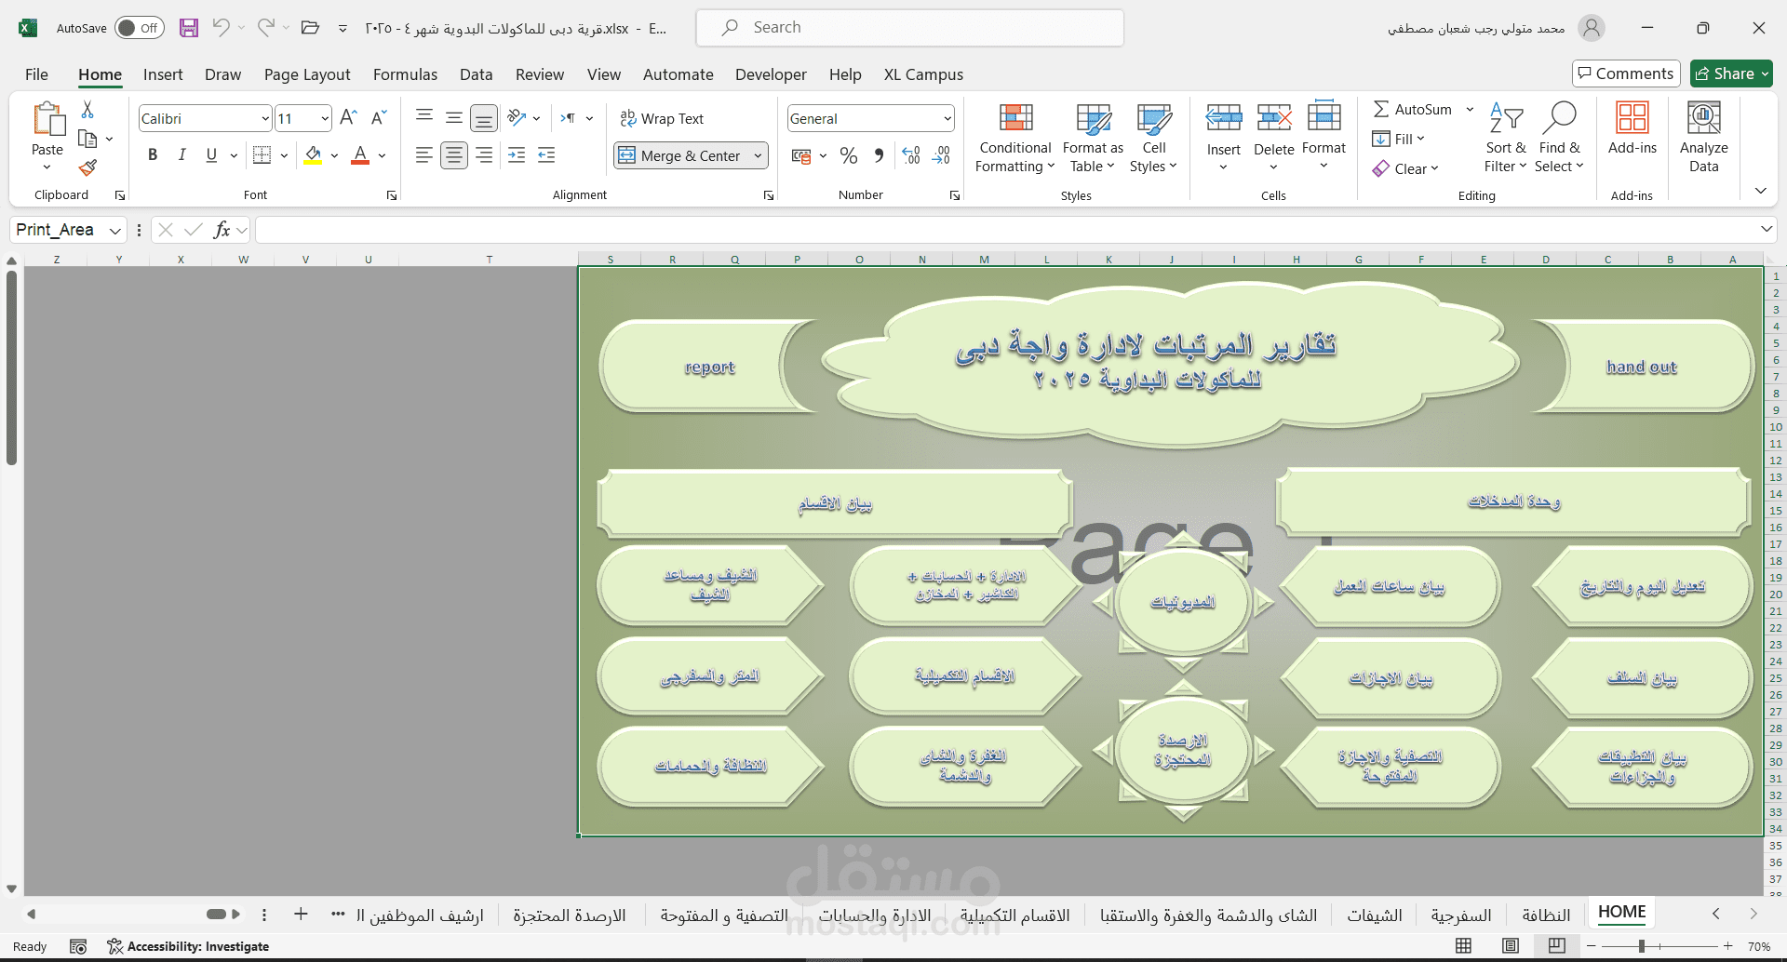Screen dimensions: 1787x962
Task: Expand the General number format dropdown
Action: click(x=947, y=118)
